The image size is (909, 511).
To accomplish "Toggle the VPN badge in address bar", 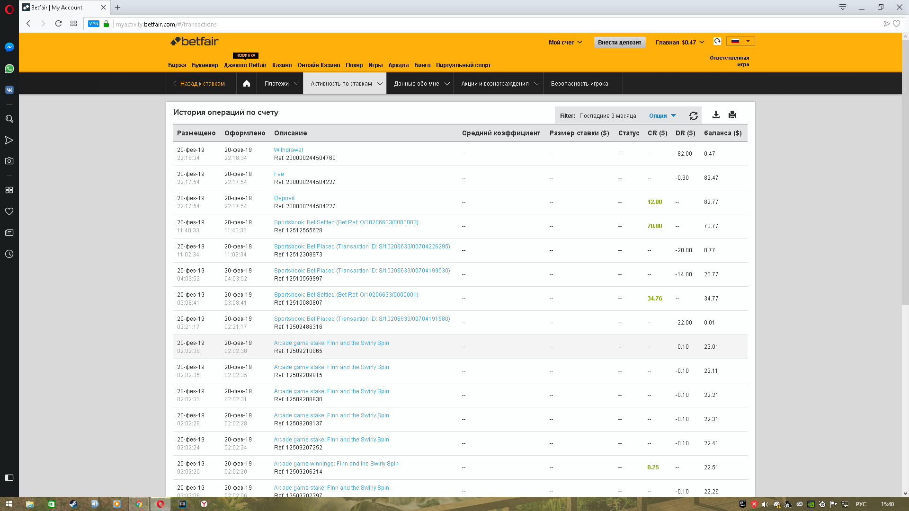I will pyautogui.click(x=94, y=24).
